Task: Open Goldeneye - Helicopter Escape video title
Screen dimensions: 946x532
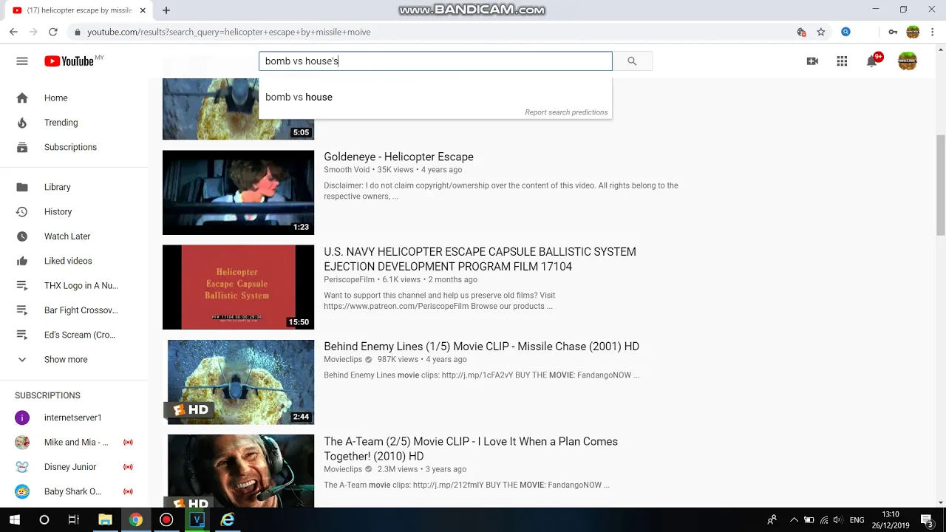Action: (398, 157)
